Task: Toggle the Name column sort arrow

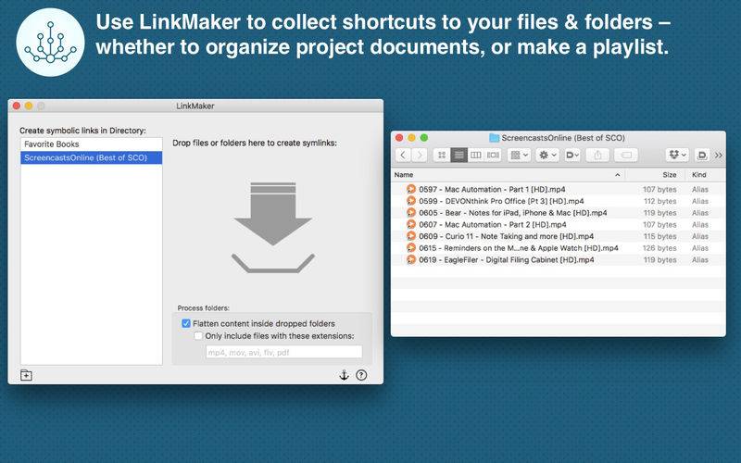Action: click(617, 175)
